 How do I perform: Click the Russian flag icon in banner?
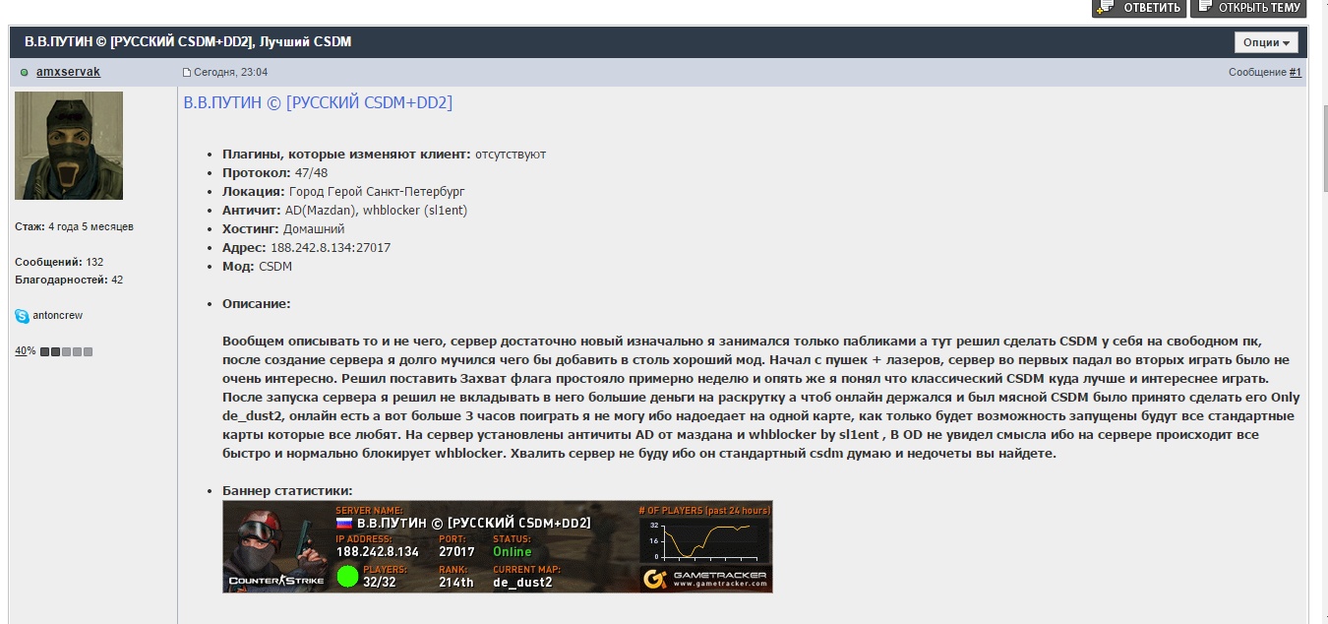point(344,523)
